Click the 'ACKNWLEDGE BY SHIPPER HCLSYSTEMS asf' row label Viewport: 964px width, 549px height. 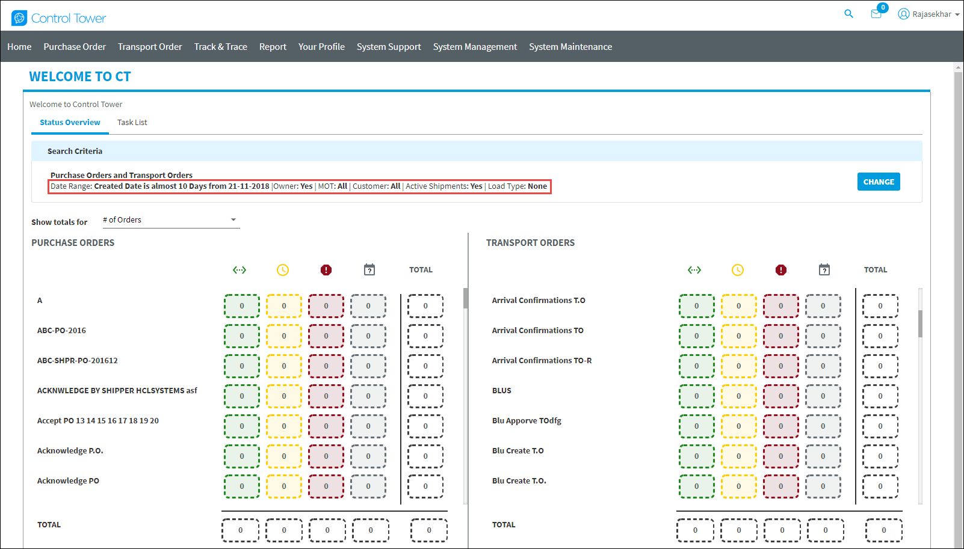[117, 391]
